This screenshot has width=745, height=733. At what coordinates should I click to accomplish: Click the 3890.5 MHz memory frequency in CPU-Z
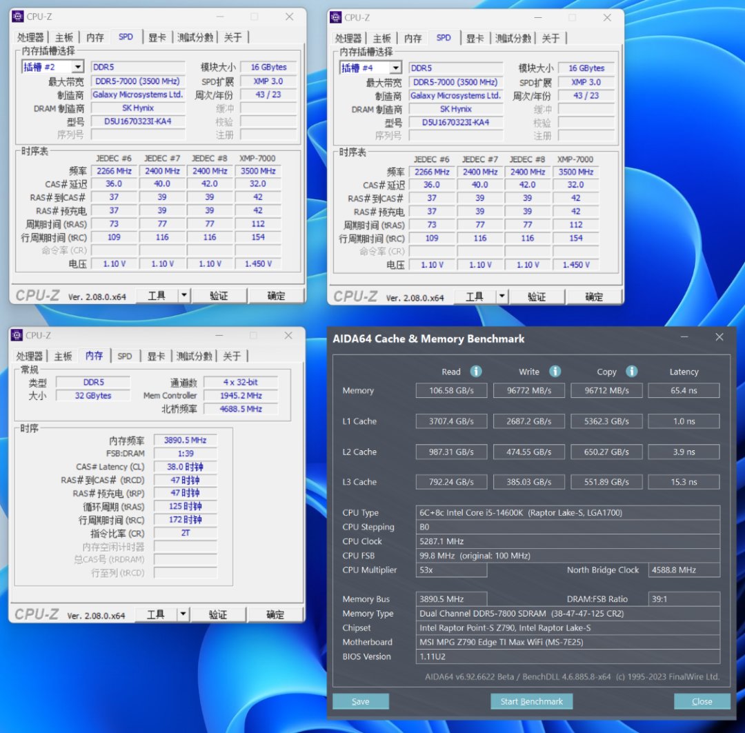186,441
